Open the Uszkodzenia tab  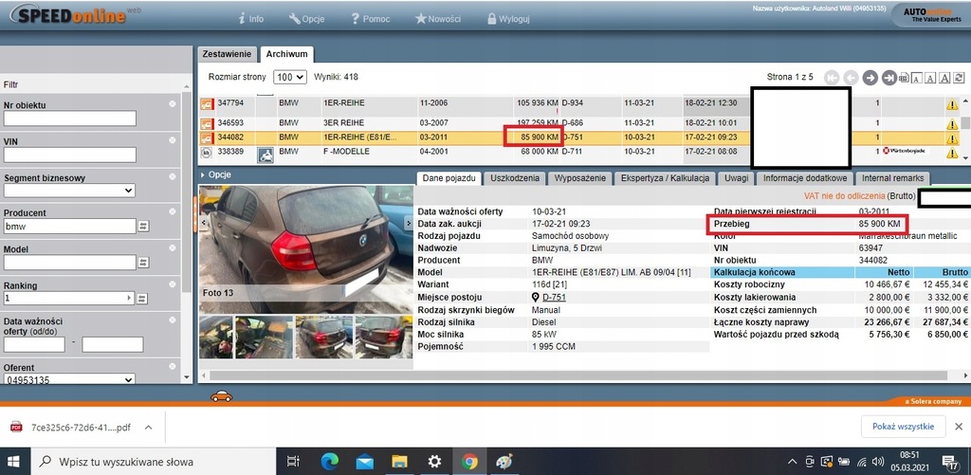coord(516,178)
